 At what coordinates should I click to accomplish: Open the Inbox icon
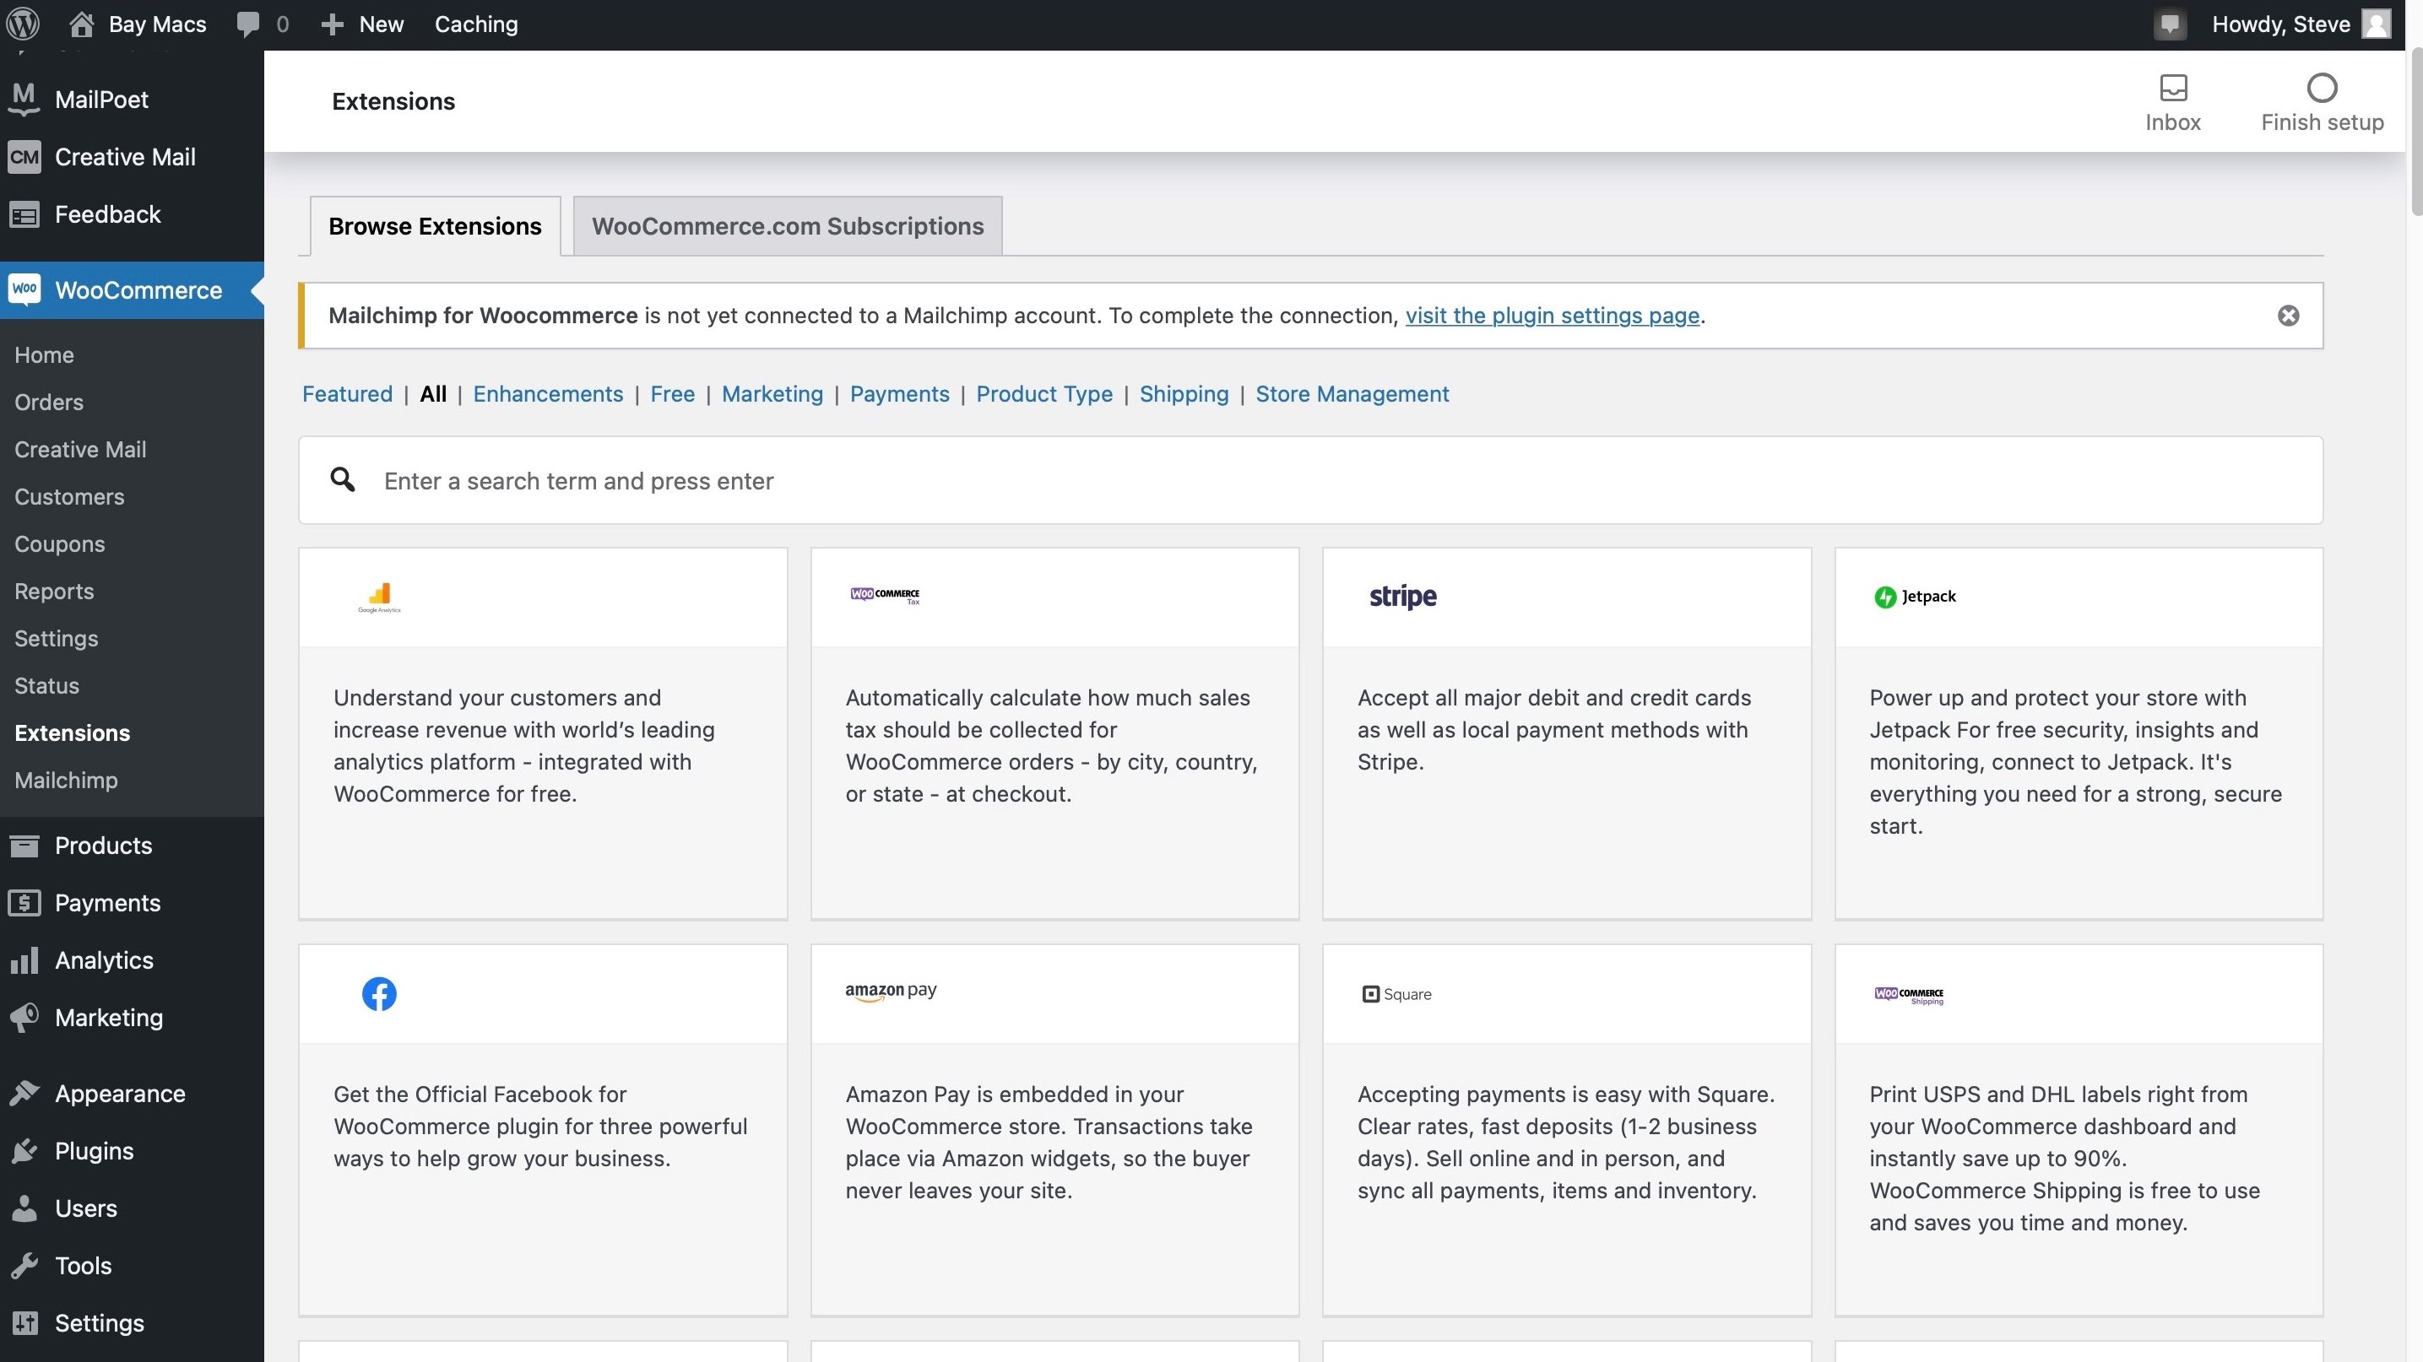2172,89
